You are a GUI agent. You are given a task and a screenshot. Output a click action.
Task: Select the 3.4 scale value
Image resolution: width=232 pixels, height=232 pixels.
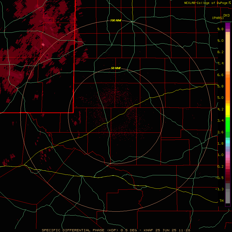pos(220,121)
